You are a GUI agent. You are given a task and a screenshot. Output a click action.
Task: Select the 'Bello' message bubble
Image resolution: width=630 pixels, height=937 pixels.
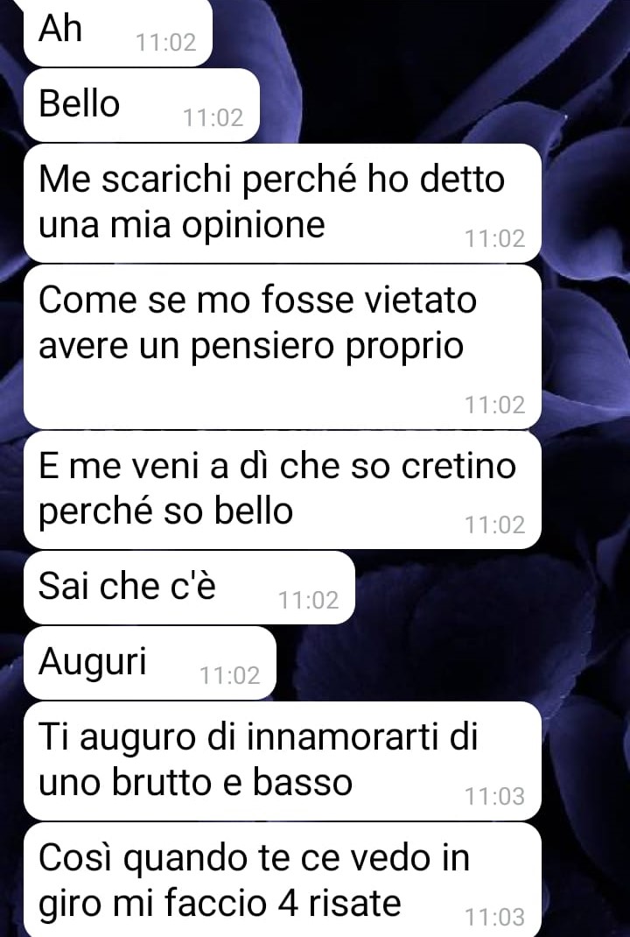(142, 105)
